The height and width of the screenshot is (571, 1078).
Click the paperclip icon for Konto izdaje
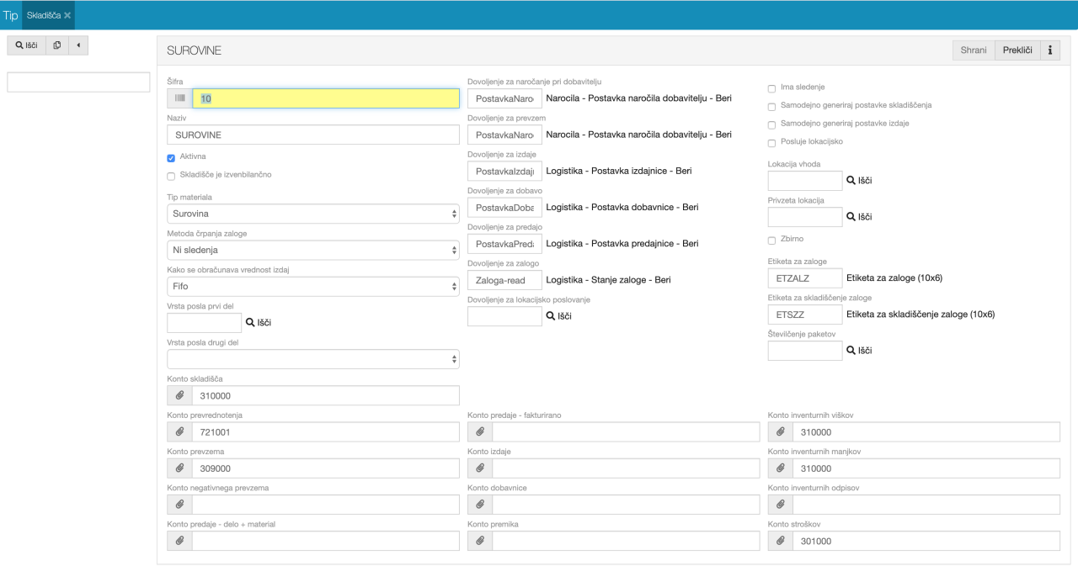tap(480, 468)
